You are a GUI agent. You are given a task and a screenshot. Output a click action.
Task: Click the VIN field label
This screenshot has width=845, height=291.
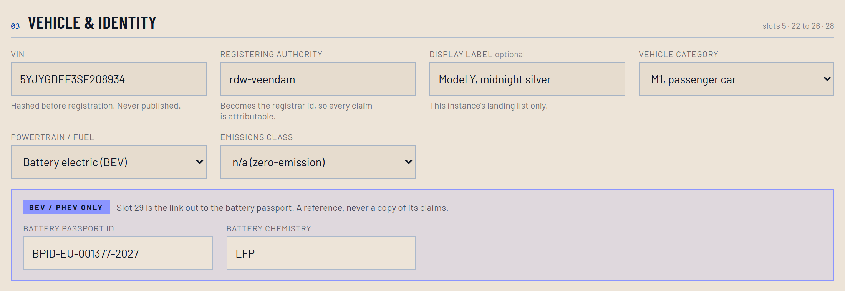tap(18, 55)
